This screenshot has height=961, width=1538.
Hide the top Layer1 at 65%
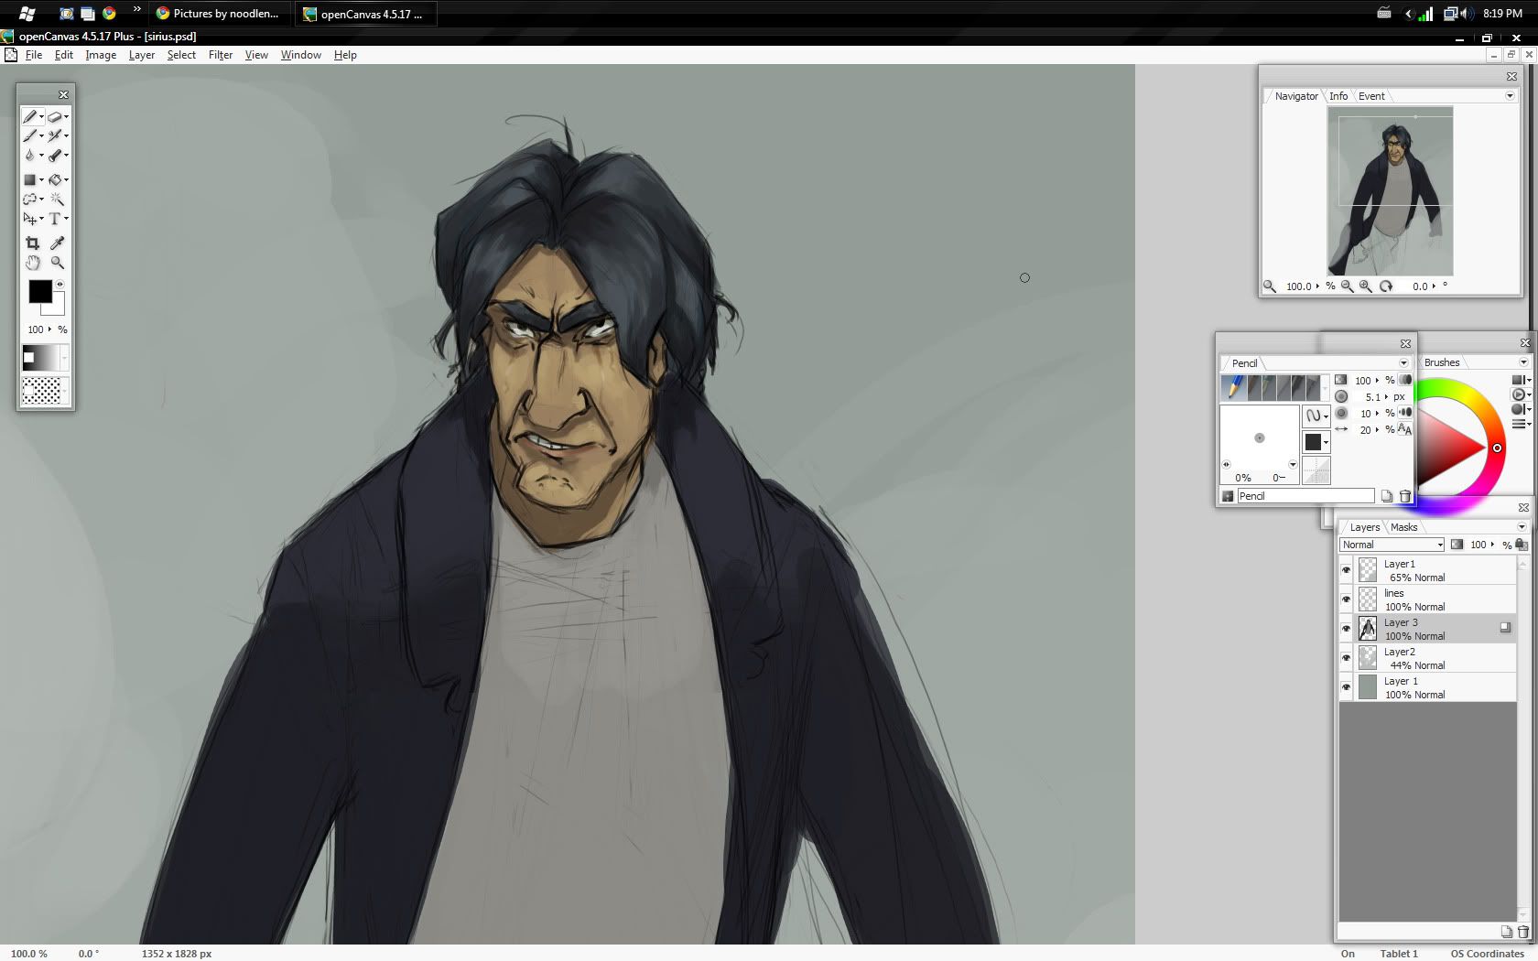[x=1346, y=570]
